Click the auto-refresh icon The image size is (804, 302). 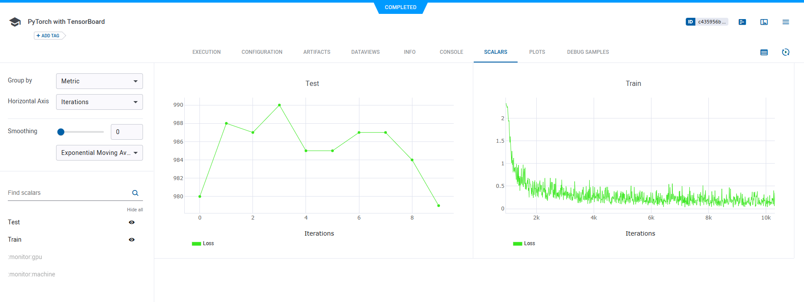point(786,53)
